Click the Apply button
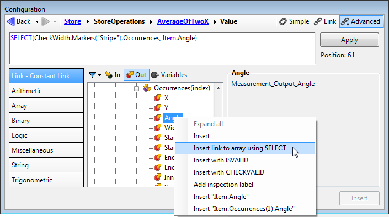This screenshot has width=389, height=217. (x=349, y=40)
